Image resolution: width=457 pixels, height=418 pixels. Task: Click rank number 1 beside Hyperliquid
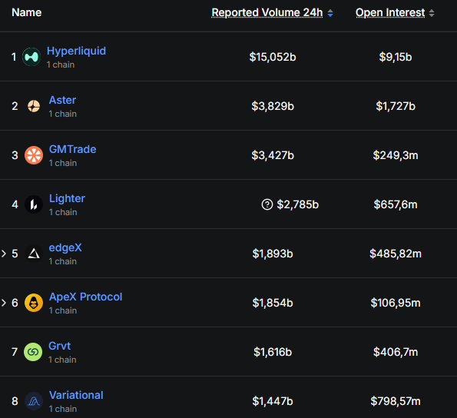[x=14, y=57]
